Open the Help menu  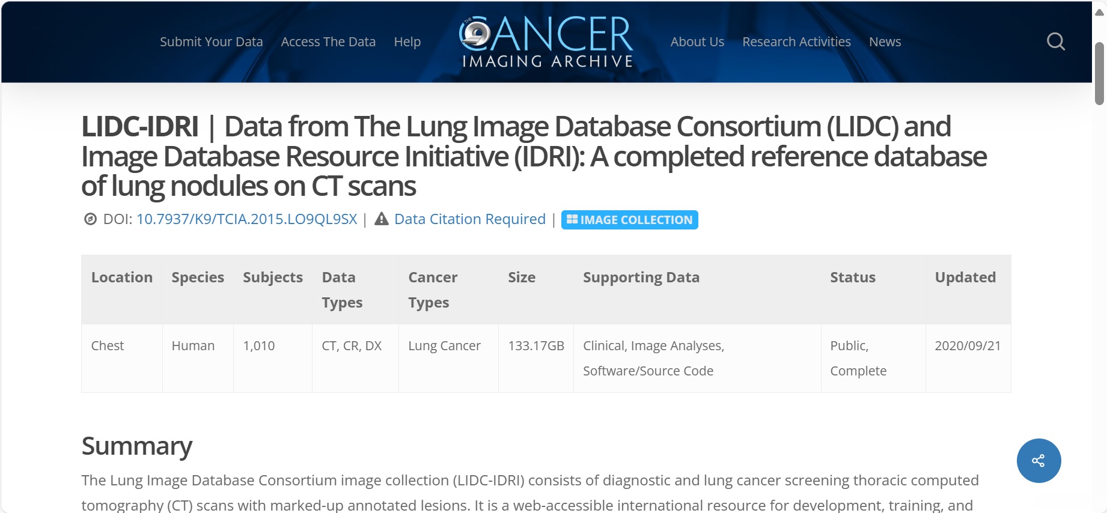point(407,41)
